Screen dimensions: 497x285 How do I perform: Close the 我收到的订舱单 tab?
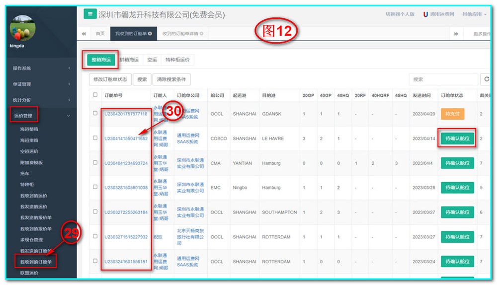click(150, 34)
